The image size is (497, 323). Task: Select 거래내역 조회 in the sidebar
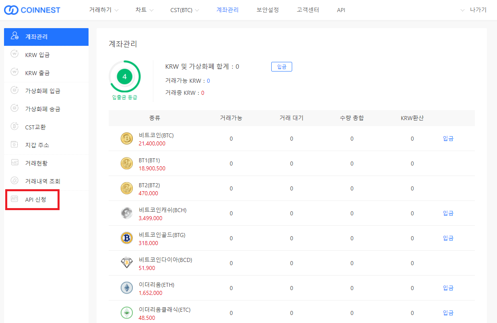[46, 181]
